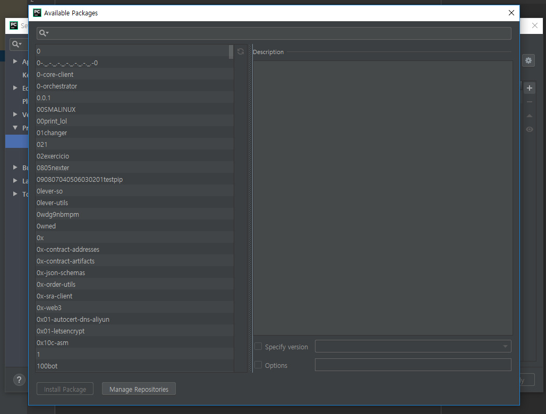Close the Settings window behind
The image size is (546, 414).
tap(534, 25)
